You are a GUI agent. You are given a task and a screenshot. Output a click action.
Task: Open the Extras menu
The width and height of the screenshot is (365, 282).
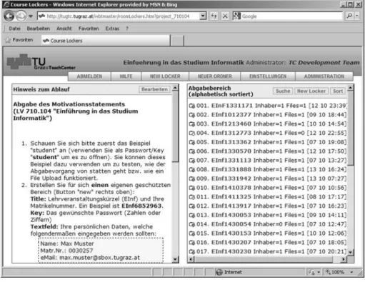(x=112, y=29)
